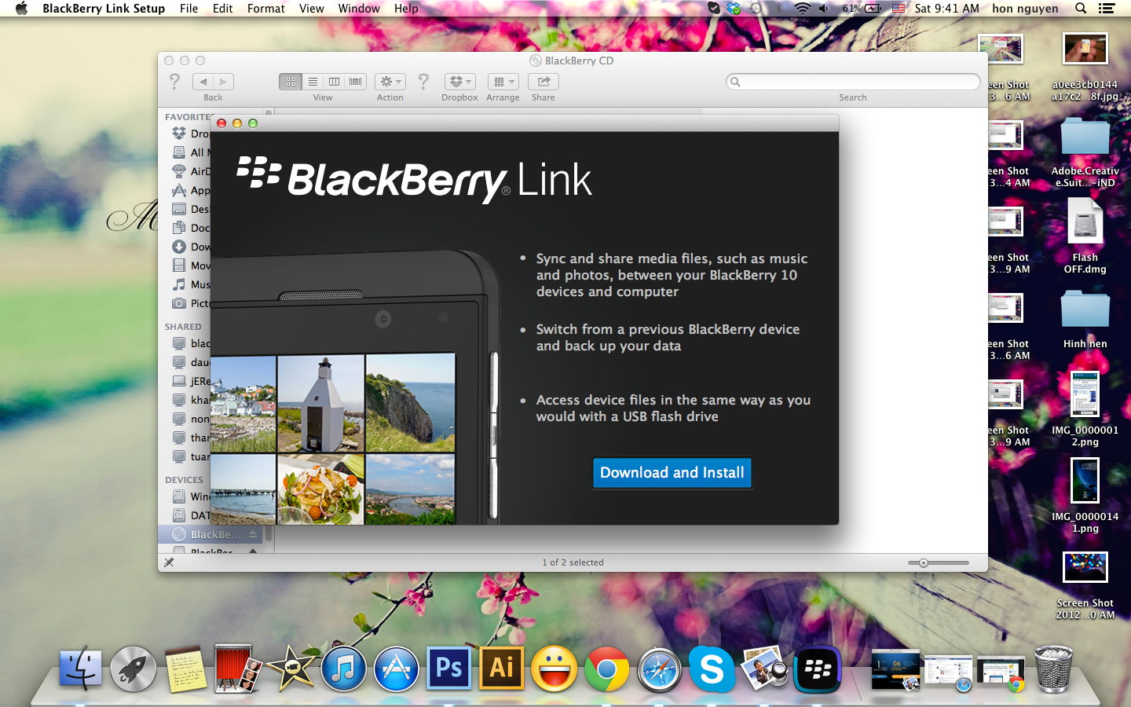Screen dimensions: 1131x707
Task: Open the Window menu
Action: [x=359, y=9]
